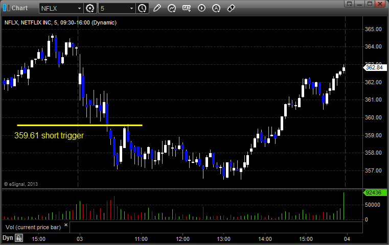Click the 13:00 time axis label

pyautogui.click(x=223, y=239)
